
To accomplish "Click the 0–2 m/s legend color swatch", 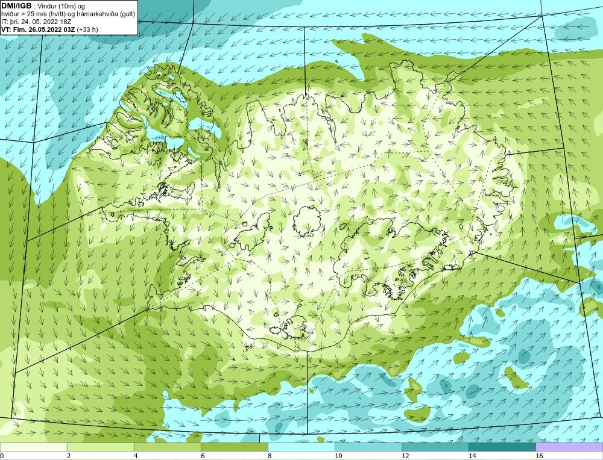I will click(x=33, y=447).
